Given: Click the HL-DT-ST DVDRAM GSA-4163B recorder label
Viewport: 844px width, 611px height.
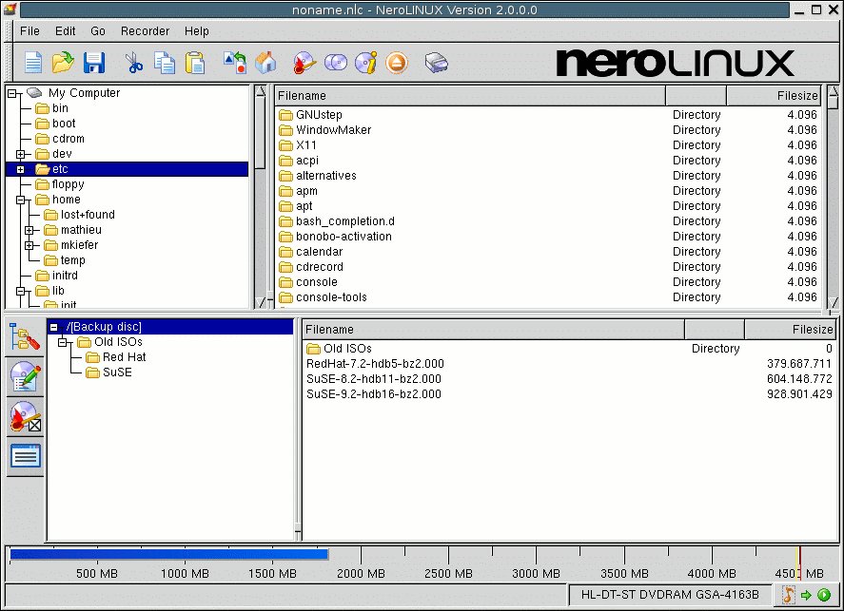Looking at the screenshot, I should coord(670,594).
